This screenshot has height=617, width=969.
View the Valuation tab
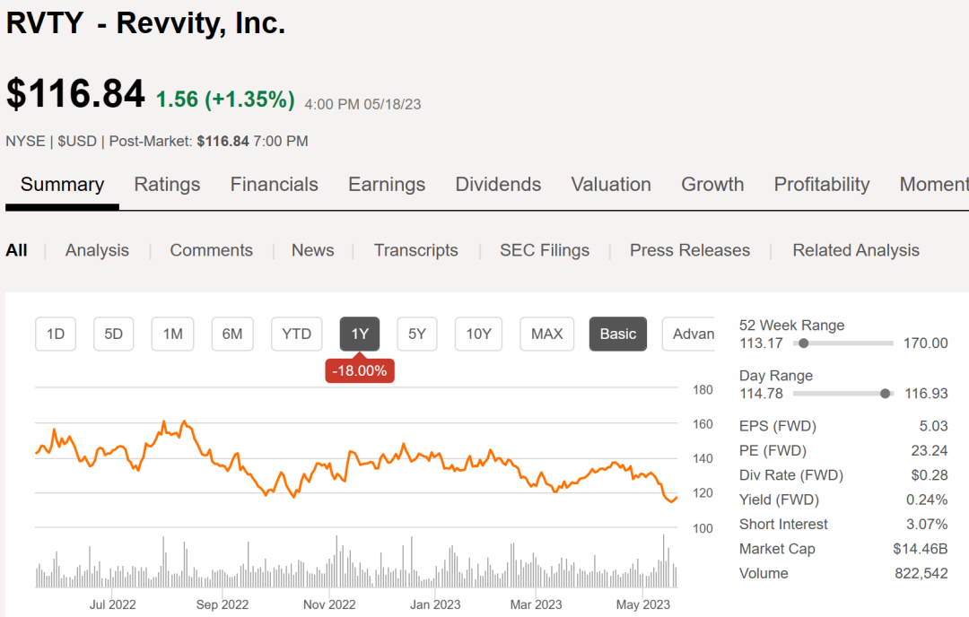click(x=611, y=185)
